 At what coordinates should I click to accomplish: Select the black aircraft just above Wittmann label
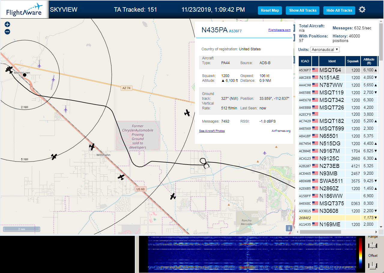pyautogui.click(x=92, y=147)
